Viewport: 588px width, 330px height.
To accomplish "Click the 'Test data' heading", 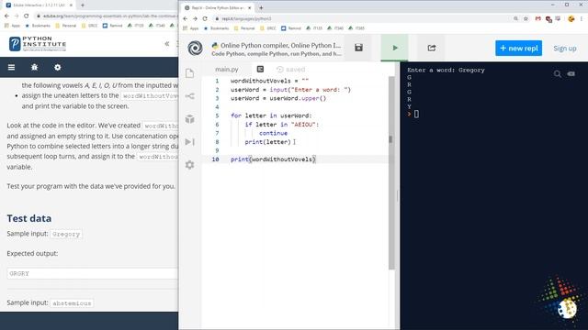I will [29, 218].
